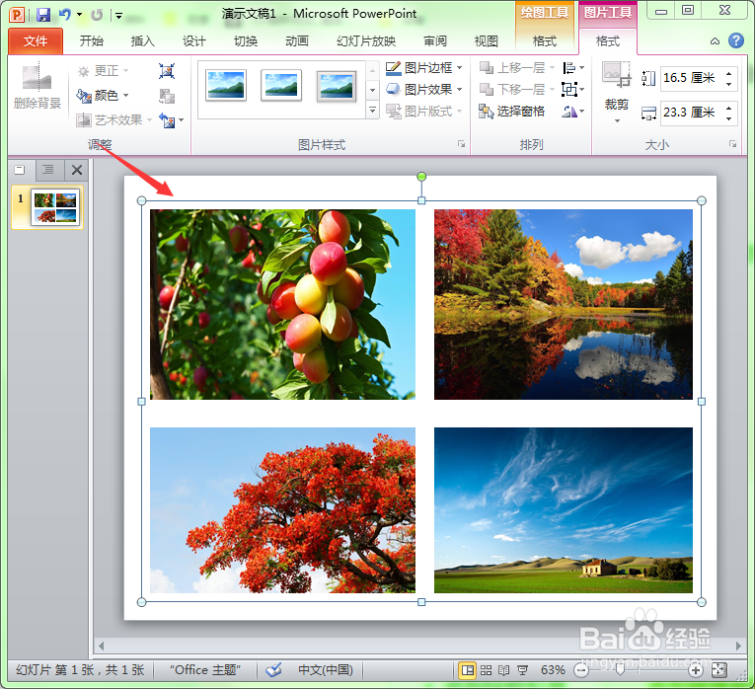Switch to the 开始 ribbon tab
The height and width of the screenshot is (689, 755).
(x=92, y=41)
